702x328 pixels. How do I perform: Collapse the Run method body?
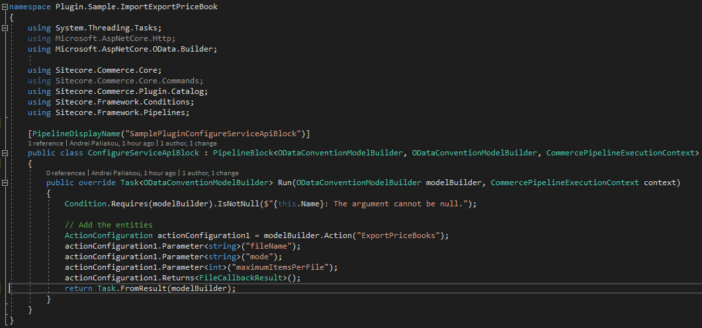(5, 183)
